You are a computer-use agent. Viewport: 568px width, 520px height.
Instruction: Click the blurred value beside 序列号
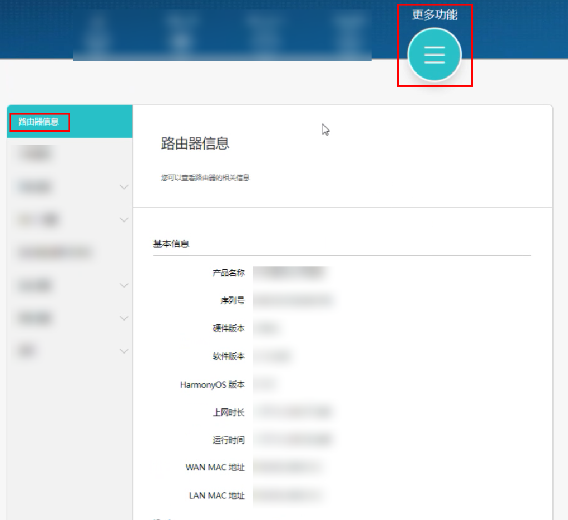click(x=293, y=301)
